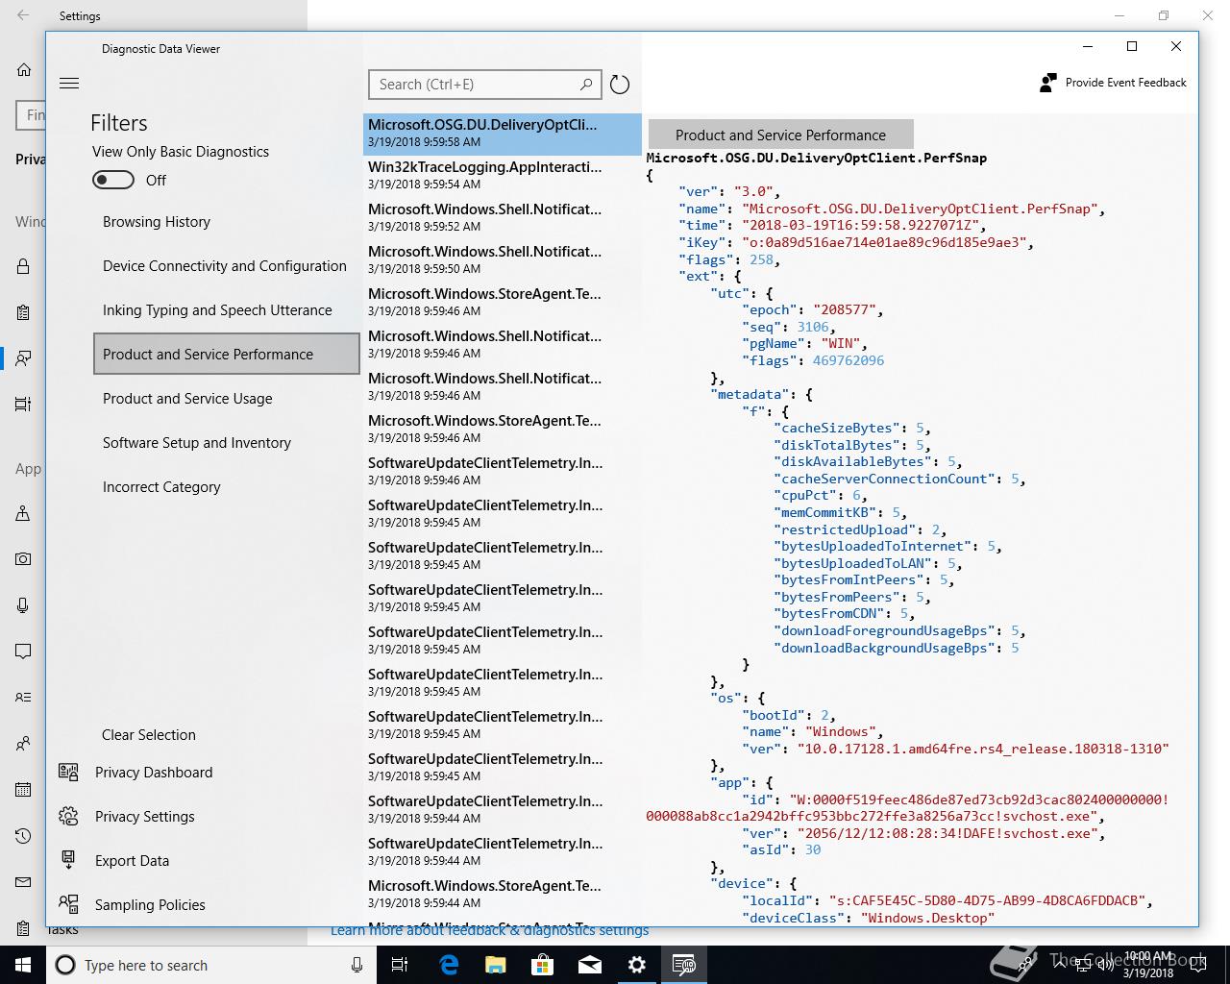Select Device Connectivity and Configuration filter
The height and width of the screenshot is (984, 1230).
click(227, 266)
